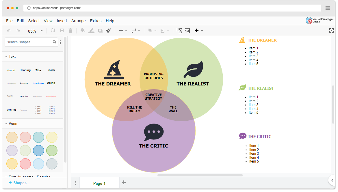Image resolution: width=338 pixels, height=192 pixels.
Task: Select the CREATIVE STRATEGY label
Action: (153, 96)
